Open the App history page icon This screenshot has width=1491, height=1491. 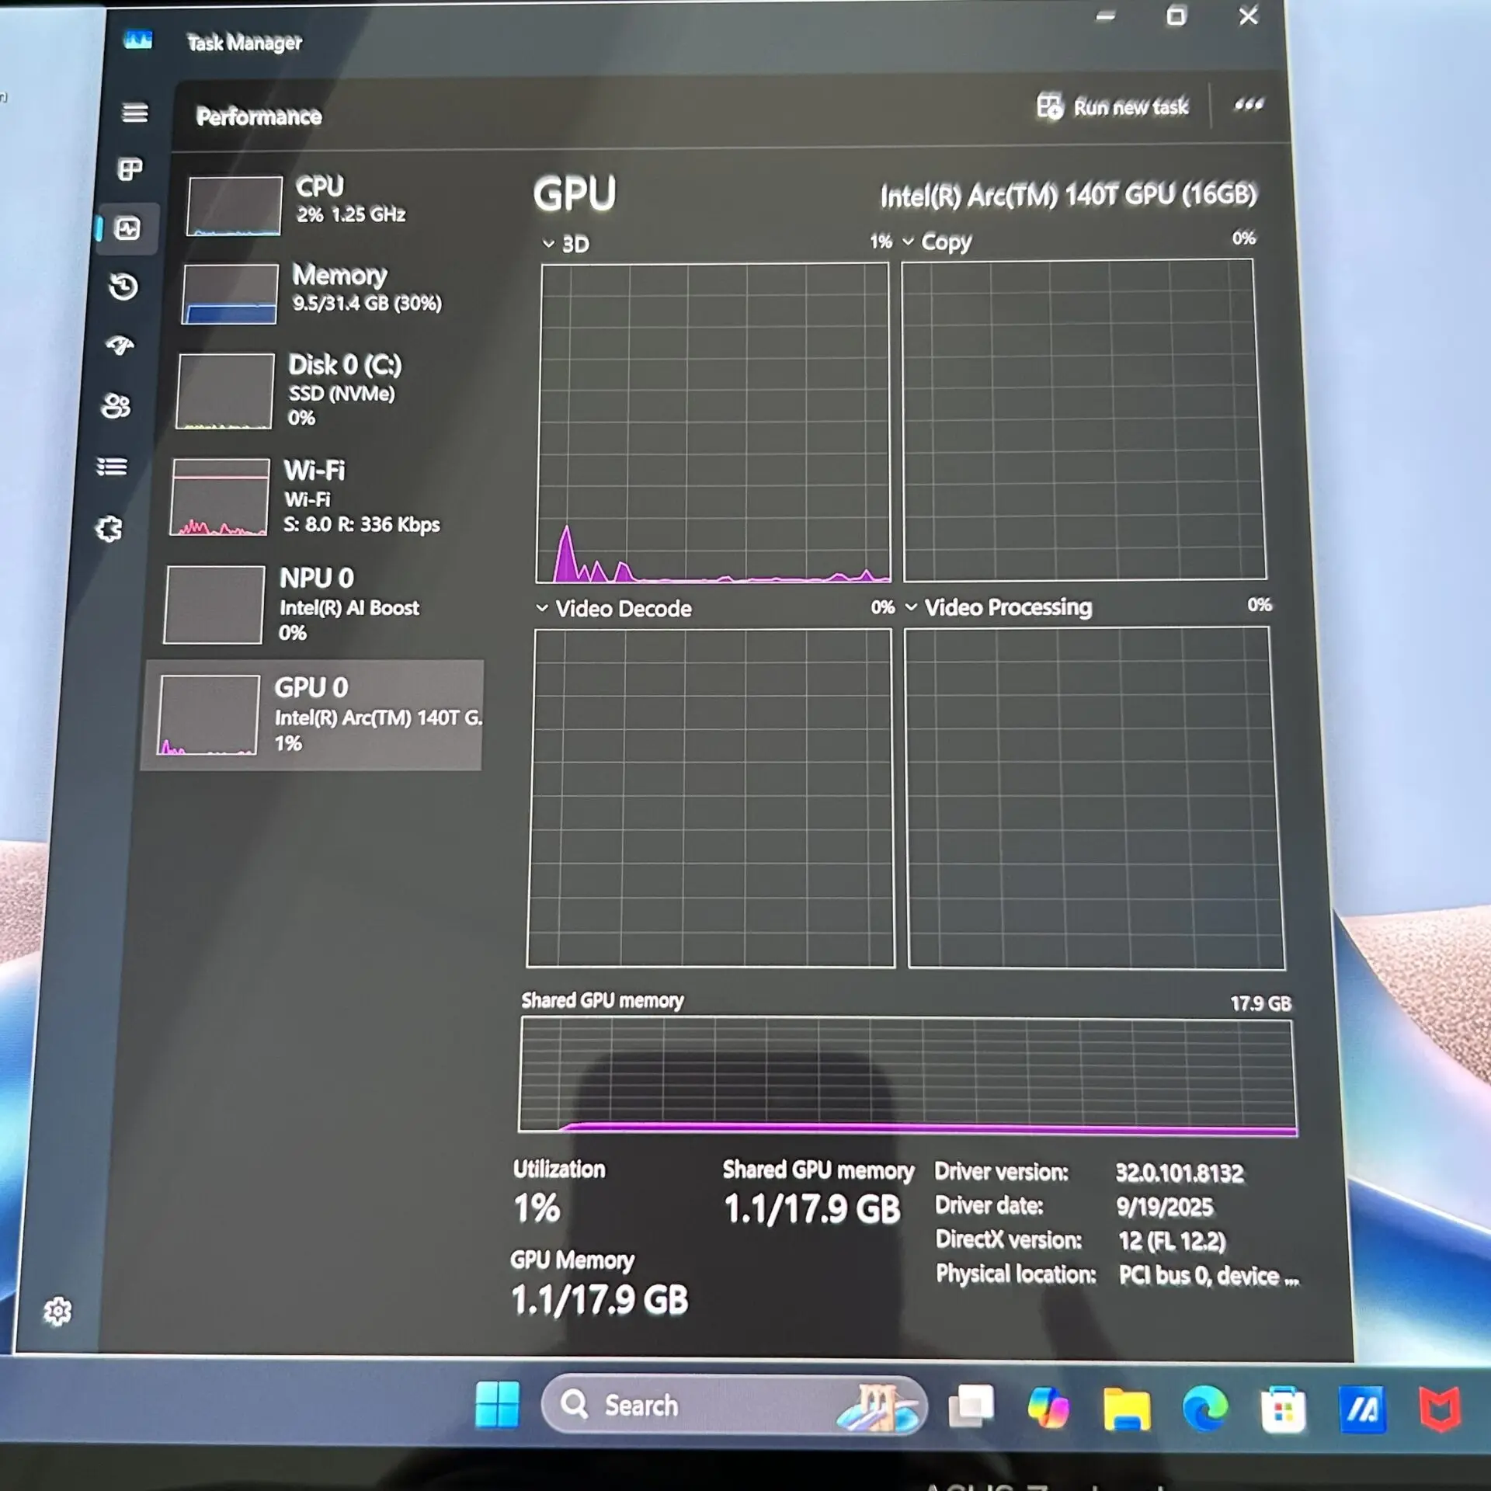click(x=123, y=287)
